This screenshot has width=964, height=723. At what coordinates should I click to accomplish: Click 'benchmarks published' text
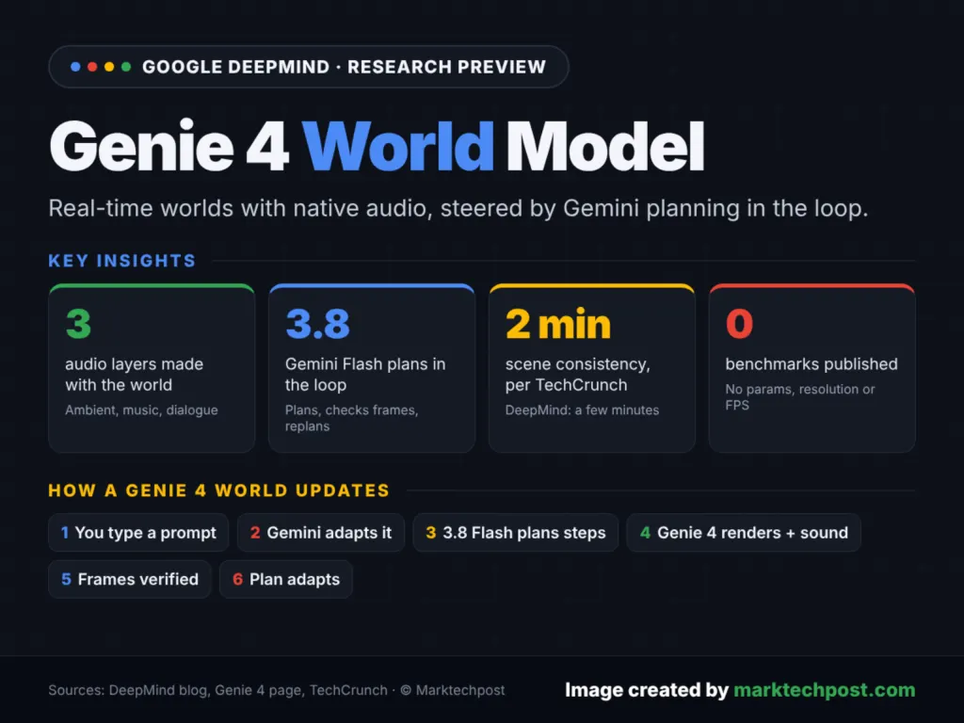point(811,364)
